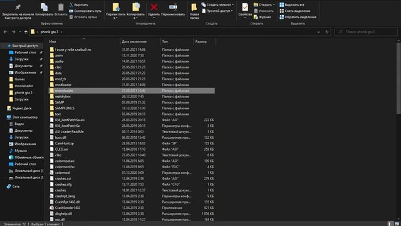Image resolution: width=401 pixels, height=226 pixels.
Task: Open phonk gta 3 in sidebar
Action: click(x=21, y=92)
